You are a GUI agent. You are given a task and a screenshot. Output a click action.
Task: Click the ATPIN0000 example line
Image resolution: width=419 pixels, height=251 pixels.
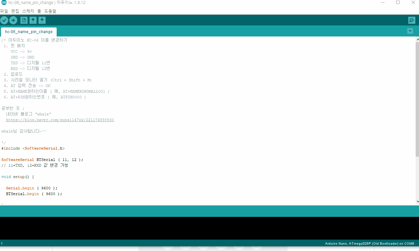click(45, 97)
